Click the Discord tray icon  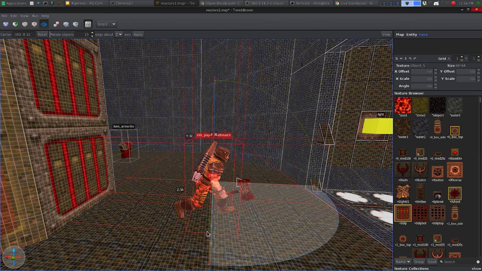click(x=436, y=3)
